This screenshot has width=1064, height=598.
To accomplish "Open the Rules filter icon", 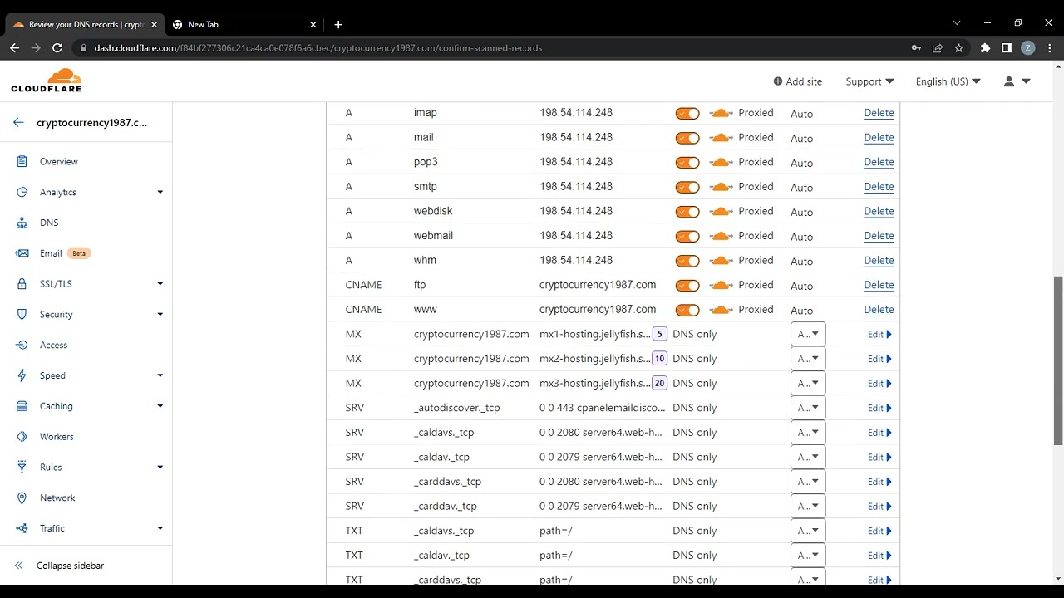I will click(x=22, y=467).
